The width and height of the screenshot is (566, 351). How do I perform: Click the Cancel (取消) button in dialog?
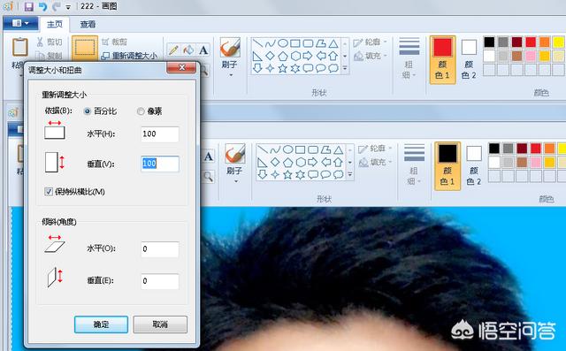(160, 324)
